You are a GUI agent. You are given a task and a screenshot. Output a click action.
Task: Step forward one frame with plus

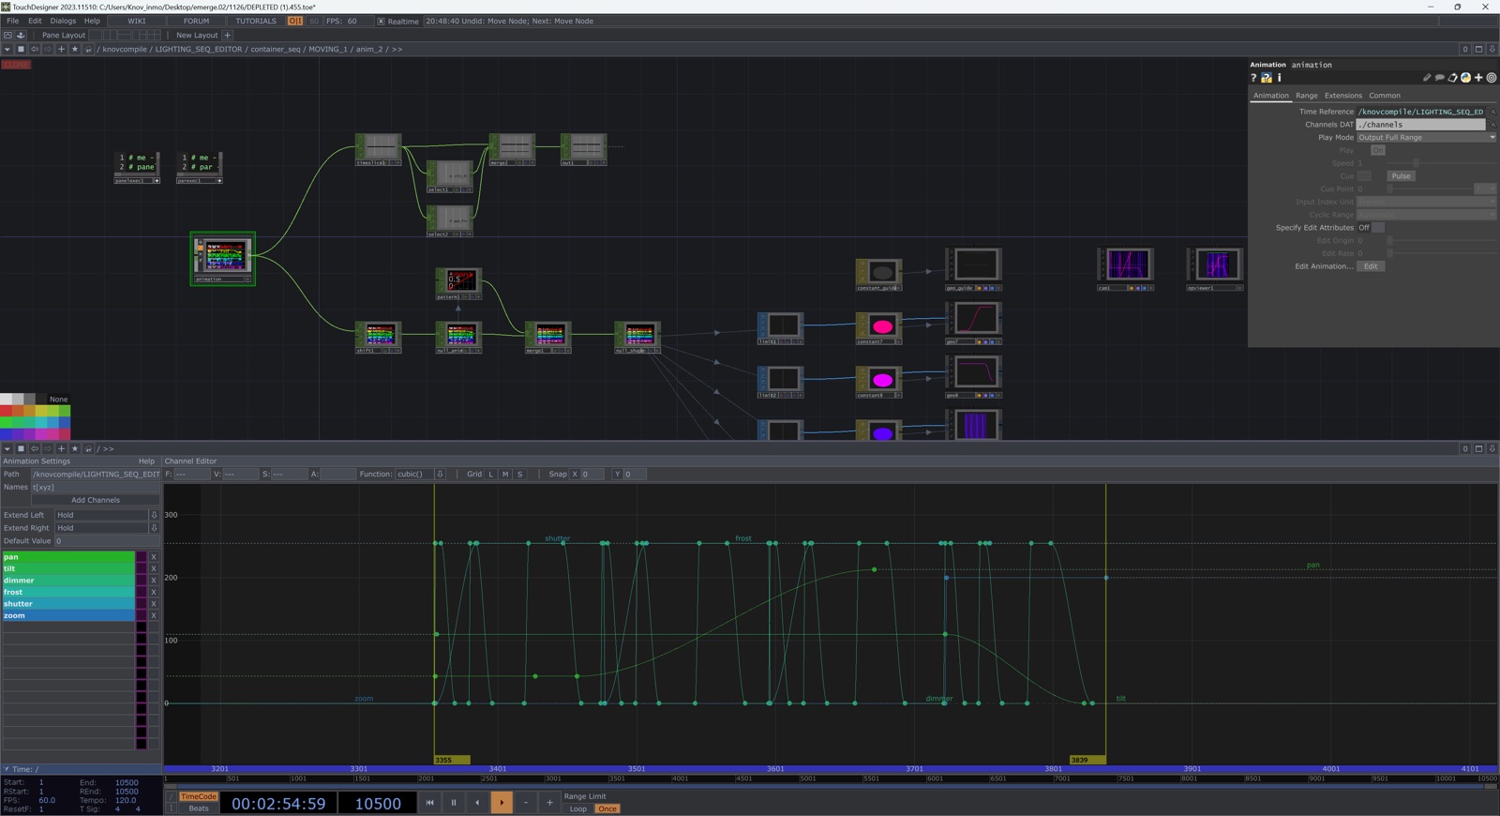[549, 803]
